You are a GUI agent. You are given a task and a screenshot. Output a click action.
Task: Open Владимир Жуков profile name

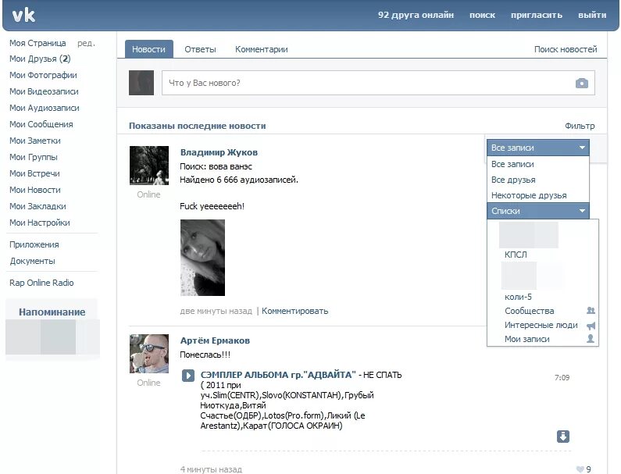219,152
